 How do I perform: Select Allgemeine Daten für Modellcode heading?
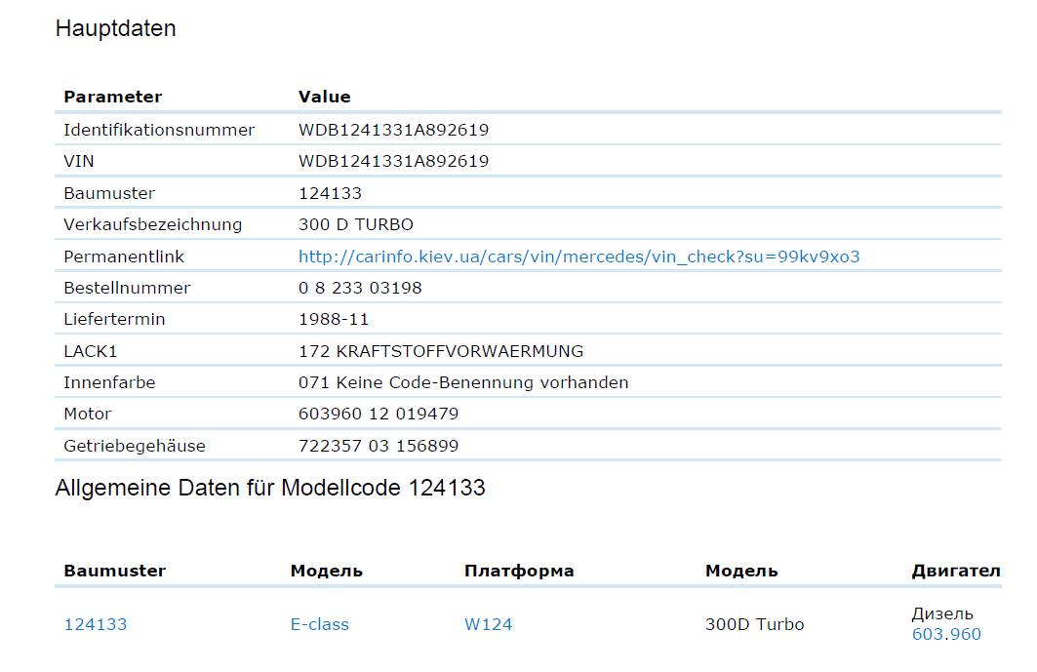tap(270, 488)
